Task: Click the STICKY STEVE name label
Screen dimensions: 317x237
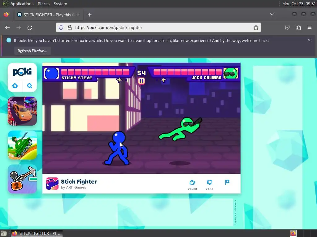Action: [77, 78]
